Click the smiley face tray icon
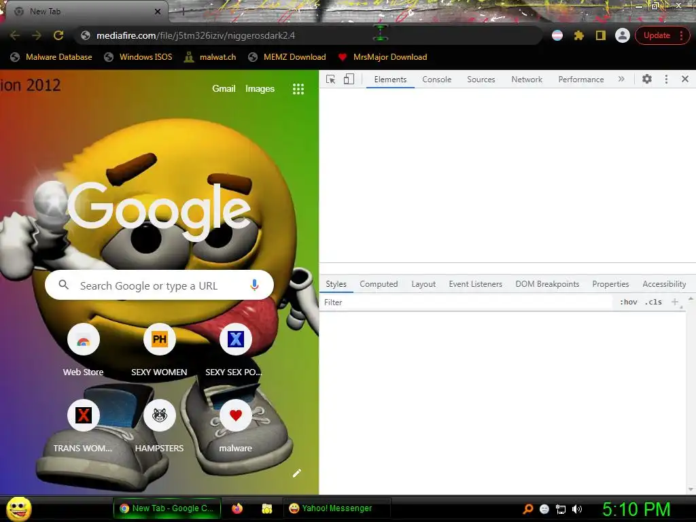This screenshot has width=696, height=522. [x=544, y=509]
